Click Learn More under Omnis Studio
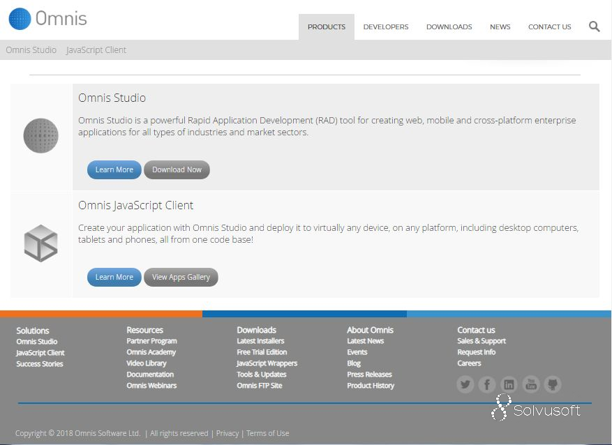 click(x=114, y=169)
